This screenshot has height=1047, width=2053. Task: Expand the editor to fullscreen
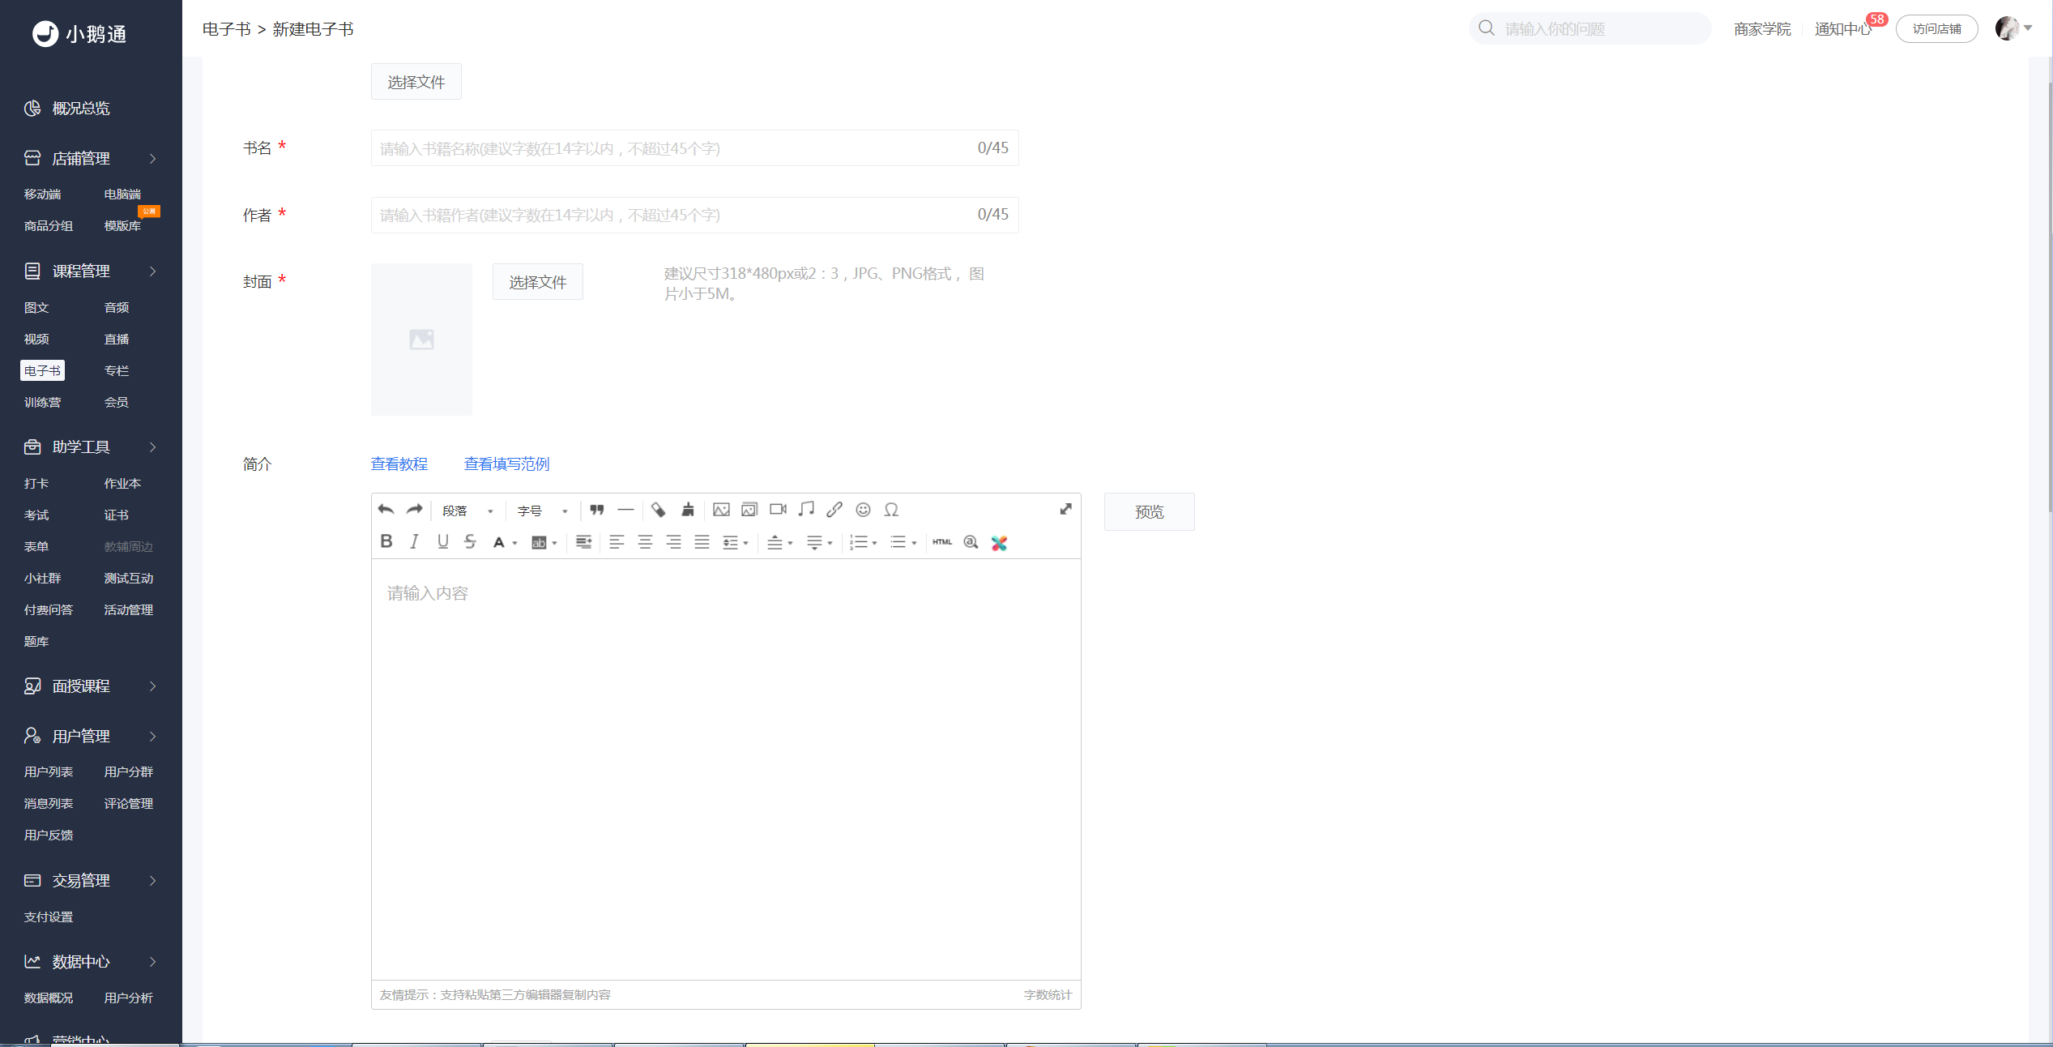pos(1065,509)
